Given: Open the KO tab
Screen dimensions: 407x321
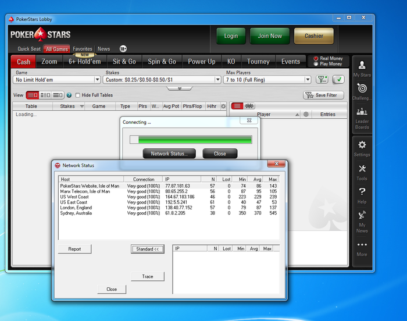Looking at the screenshot, I should click(231, 62).
